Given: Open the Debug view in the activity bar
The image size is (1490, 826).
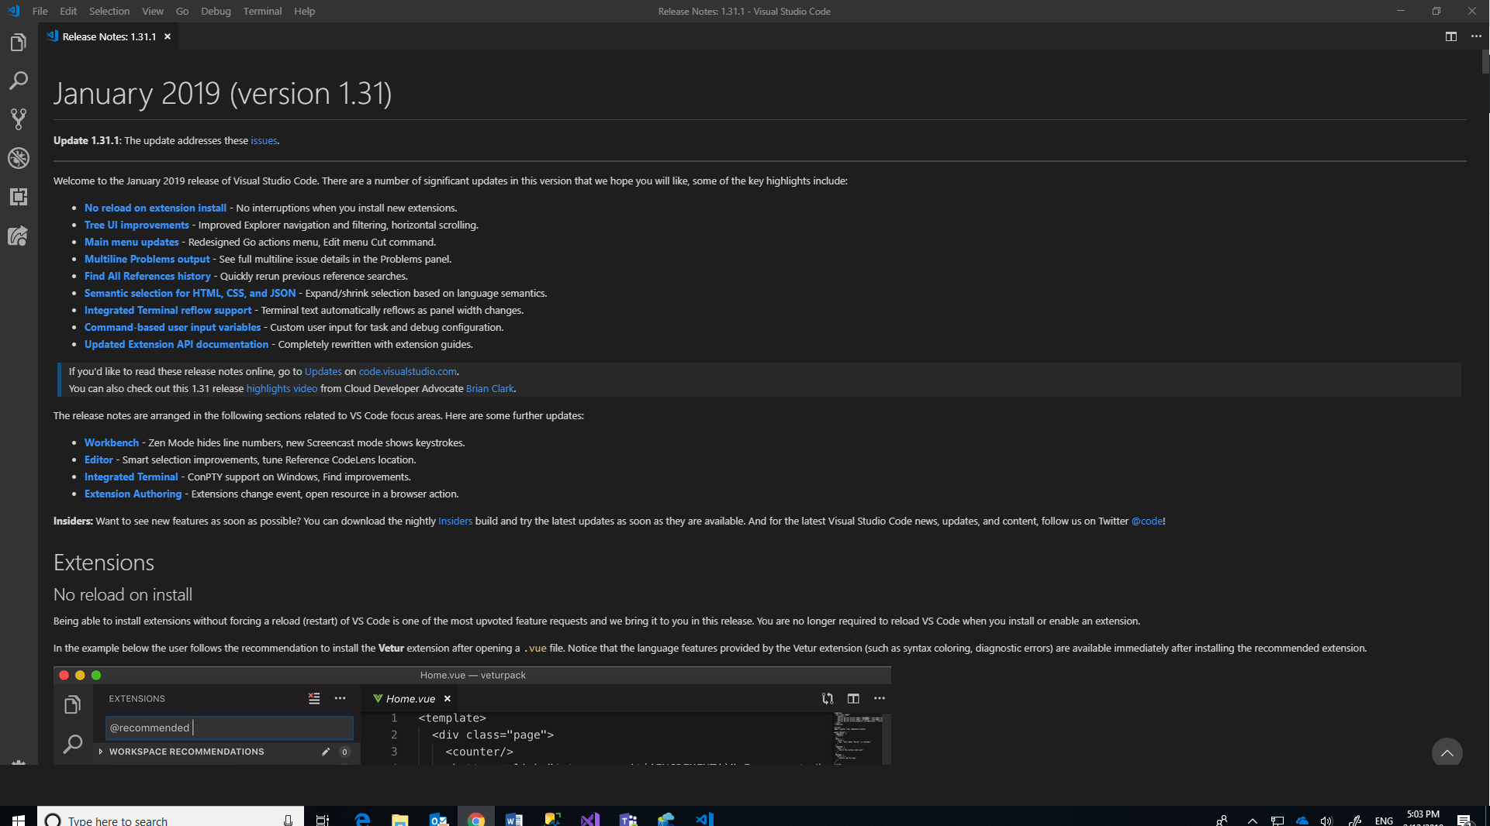Looking at the screenshot, I should [18, 158].
